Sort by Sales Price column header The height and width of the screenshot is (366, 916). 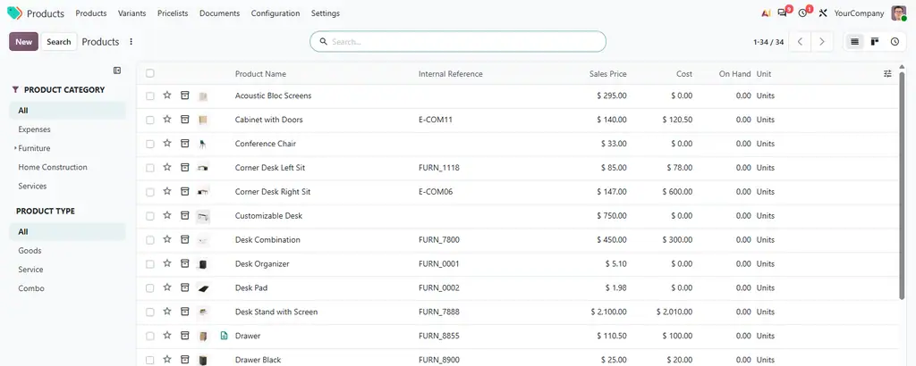coord(608,74)
